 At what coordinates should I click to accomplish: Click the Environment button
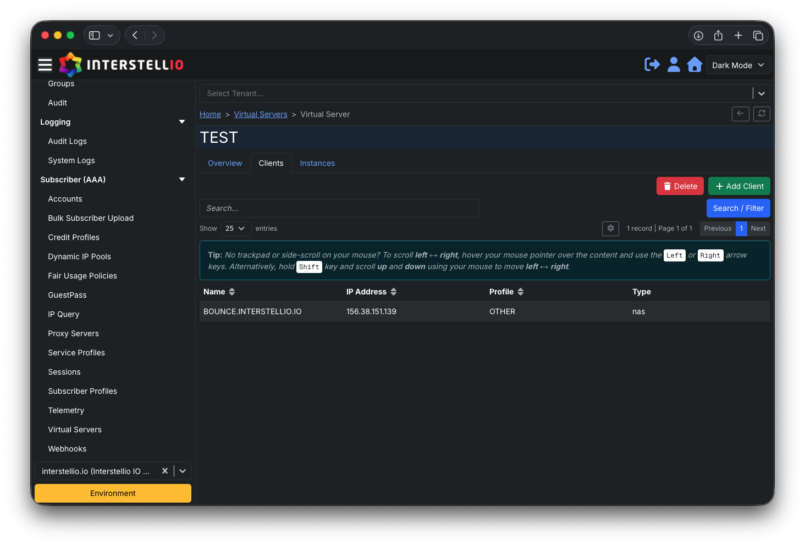(x=113, y=493)
